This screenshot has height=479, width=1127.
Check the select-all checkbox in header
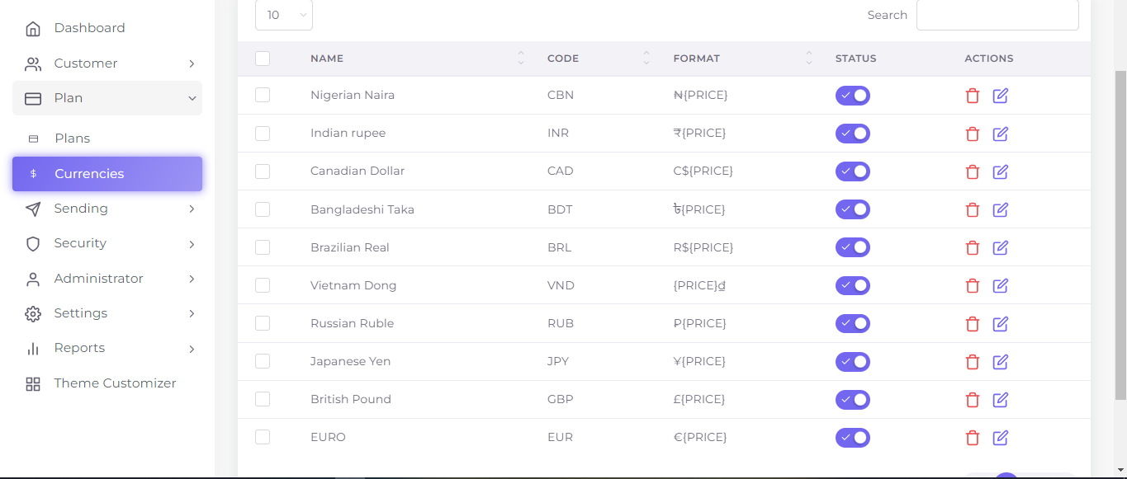pyautogui.click(x=263, y=59)
